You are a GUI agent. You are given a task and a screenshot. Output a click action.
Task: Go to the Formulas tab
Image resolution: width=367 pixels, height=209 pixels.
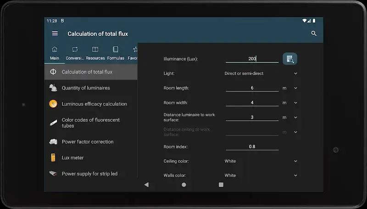(x=116, y=53)
